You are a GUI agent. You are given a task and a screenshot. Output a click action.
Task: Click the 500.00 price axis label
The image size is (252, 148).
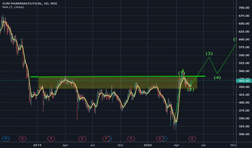click(244, 71)
